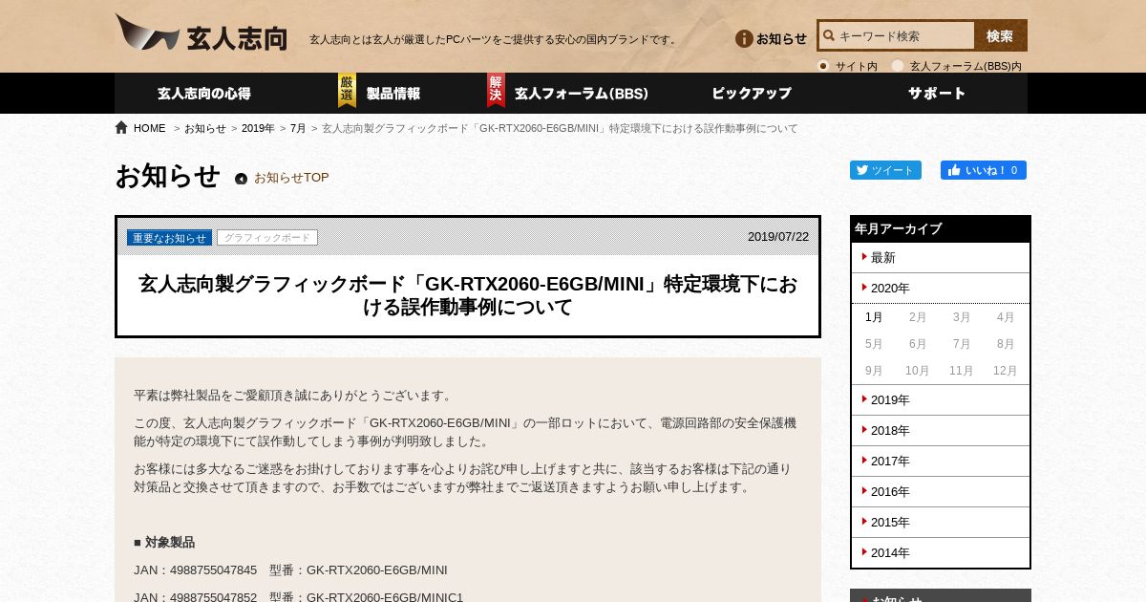This screenshot has width=1146, height=602.
Task: Collapse the 2020年 archive section
Action: 941,289
